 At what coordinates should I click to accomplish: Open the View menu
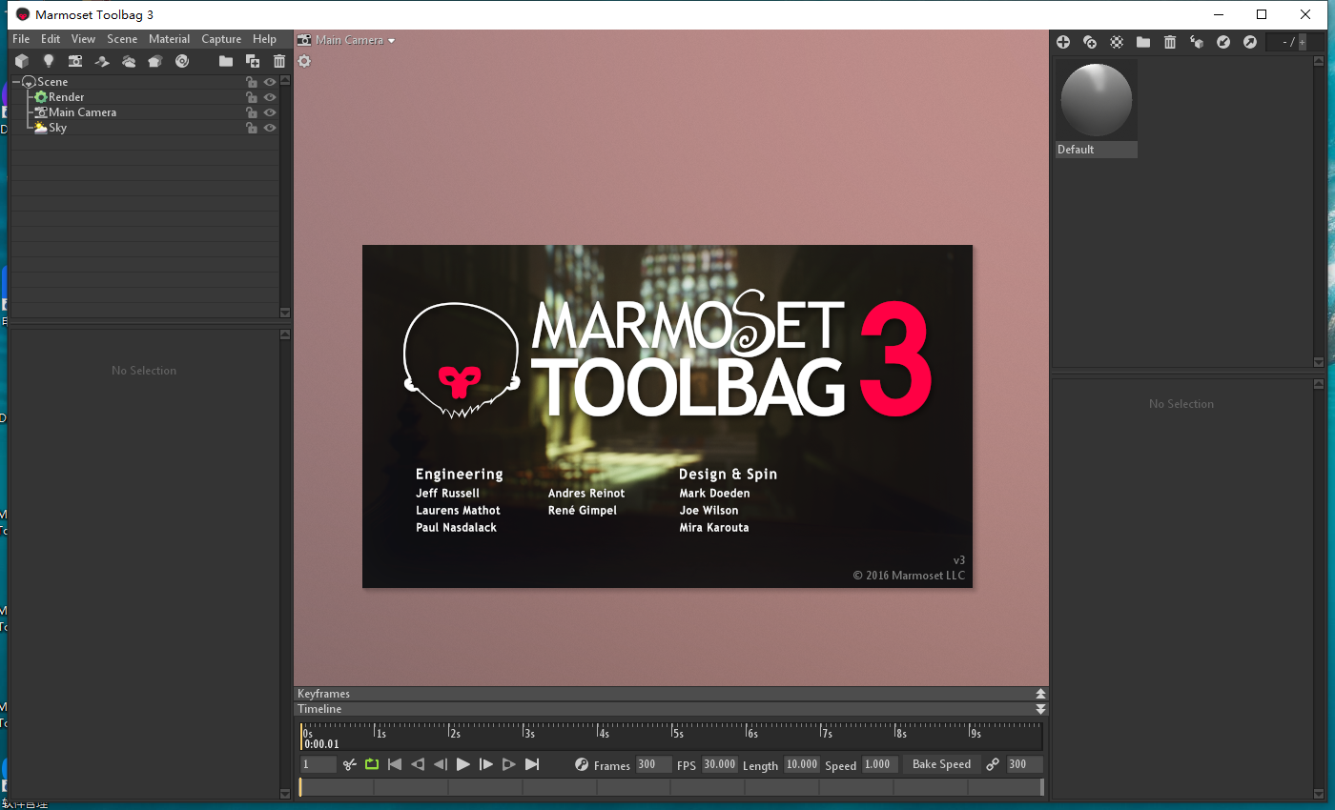click(x=83, y=39)
